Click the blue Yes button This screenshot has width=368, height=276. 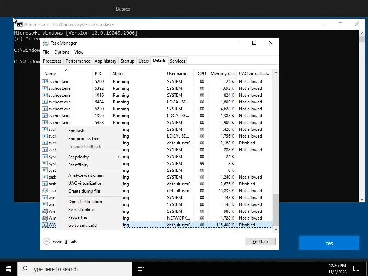(329, 243)
